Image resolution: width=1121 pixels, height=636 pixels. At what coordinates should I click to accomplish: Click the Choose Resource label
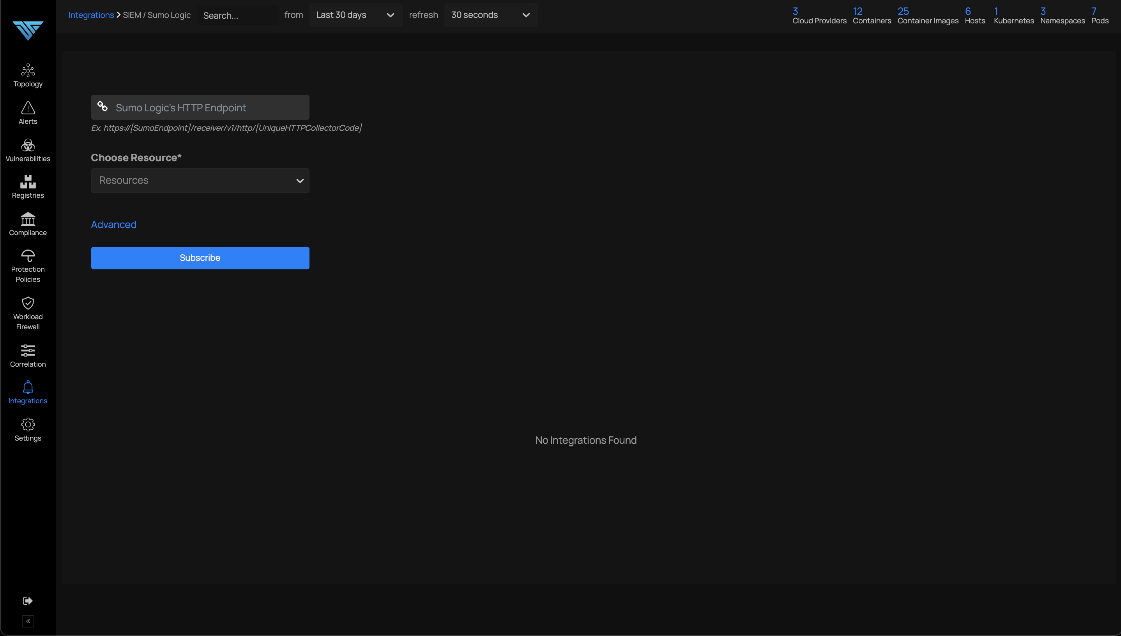pos(136,158)
